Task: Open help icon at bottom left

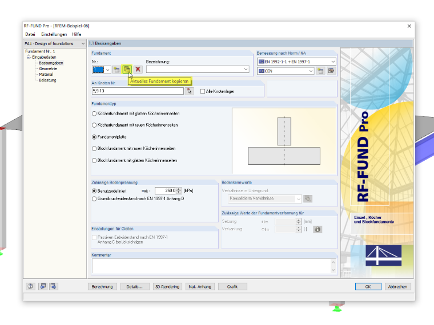Action: (30, 287)
